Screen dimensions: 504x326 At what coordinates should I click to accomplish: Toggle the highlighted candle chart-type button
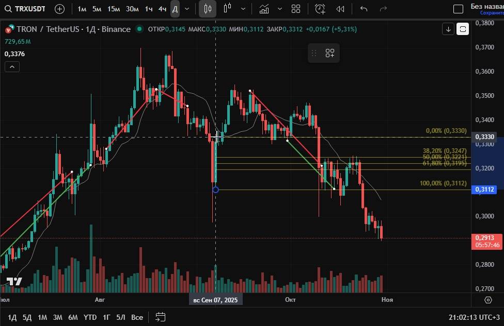pos(208,9)
